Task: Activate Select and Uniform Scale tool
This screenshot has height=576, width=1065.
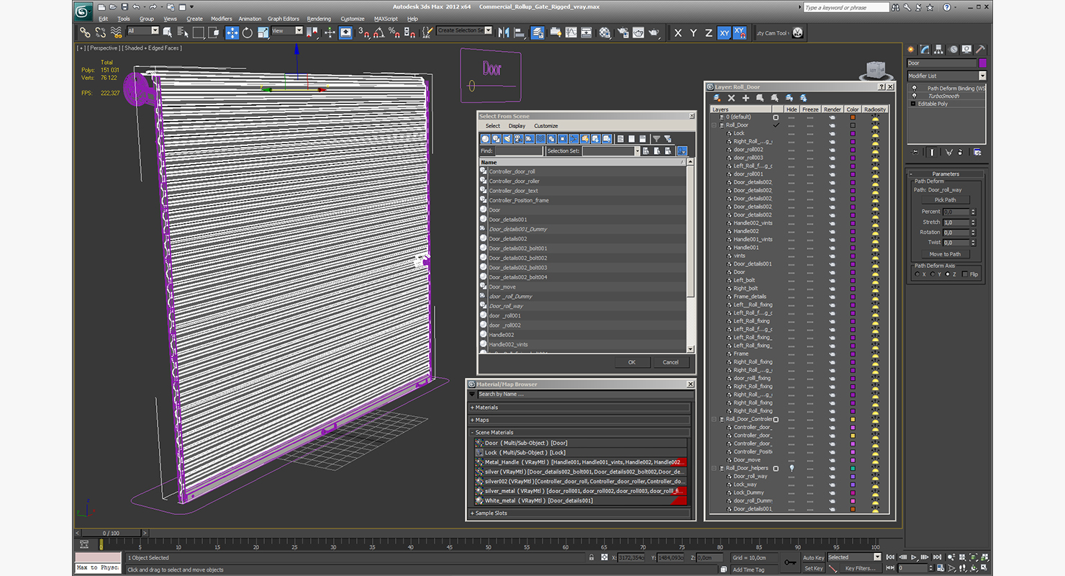Action: pyautogui.click(x=263, y=32)
